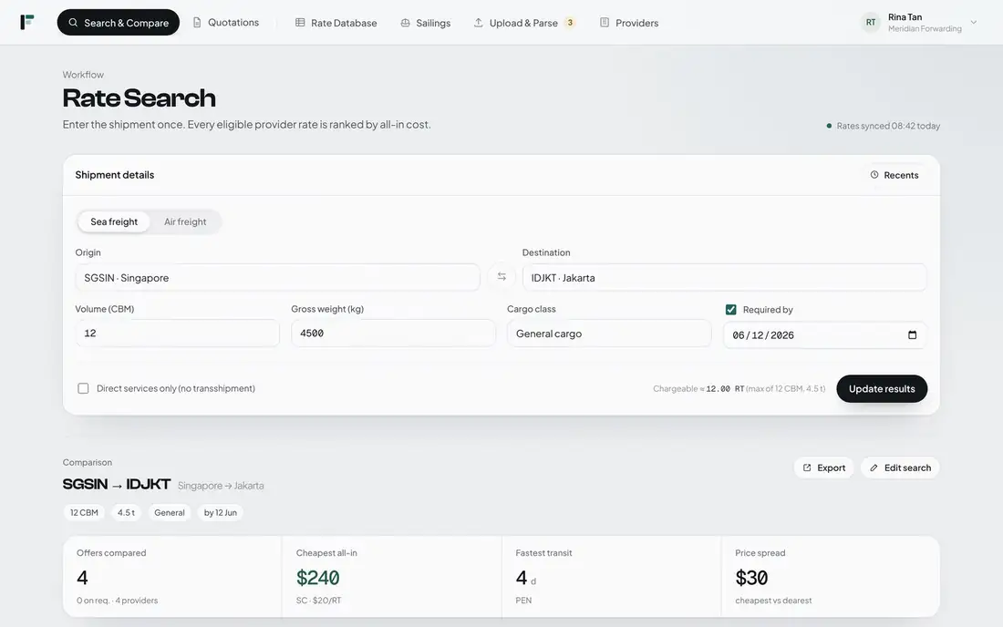The image size is (1003, 627).
Task: Click the Price spread $30 value
Action: (751, 578)
